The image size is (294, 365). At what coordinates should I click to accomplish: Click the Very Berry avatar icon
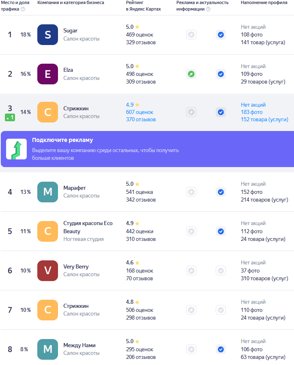(47, 271)
